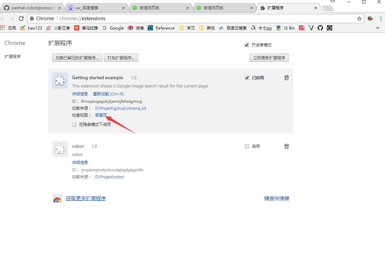
Task: Click the Chrome site info chip
Action: 42,19
